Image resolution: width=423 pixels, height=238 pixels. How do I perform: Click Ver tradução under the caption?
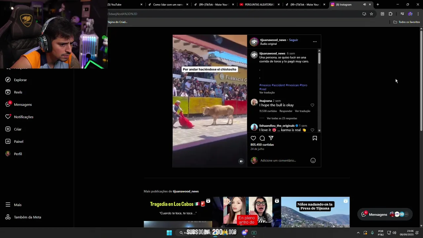point(267,93)
